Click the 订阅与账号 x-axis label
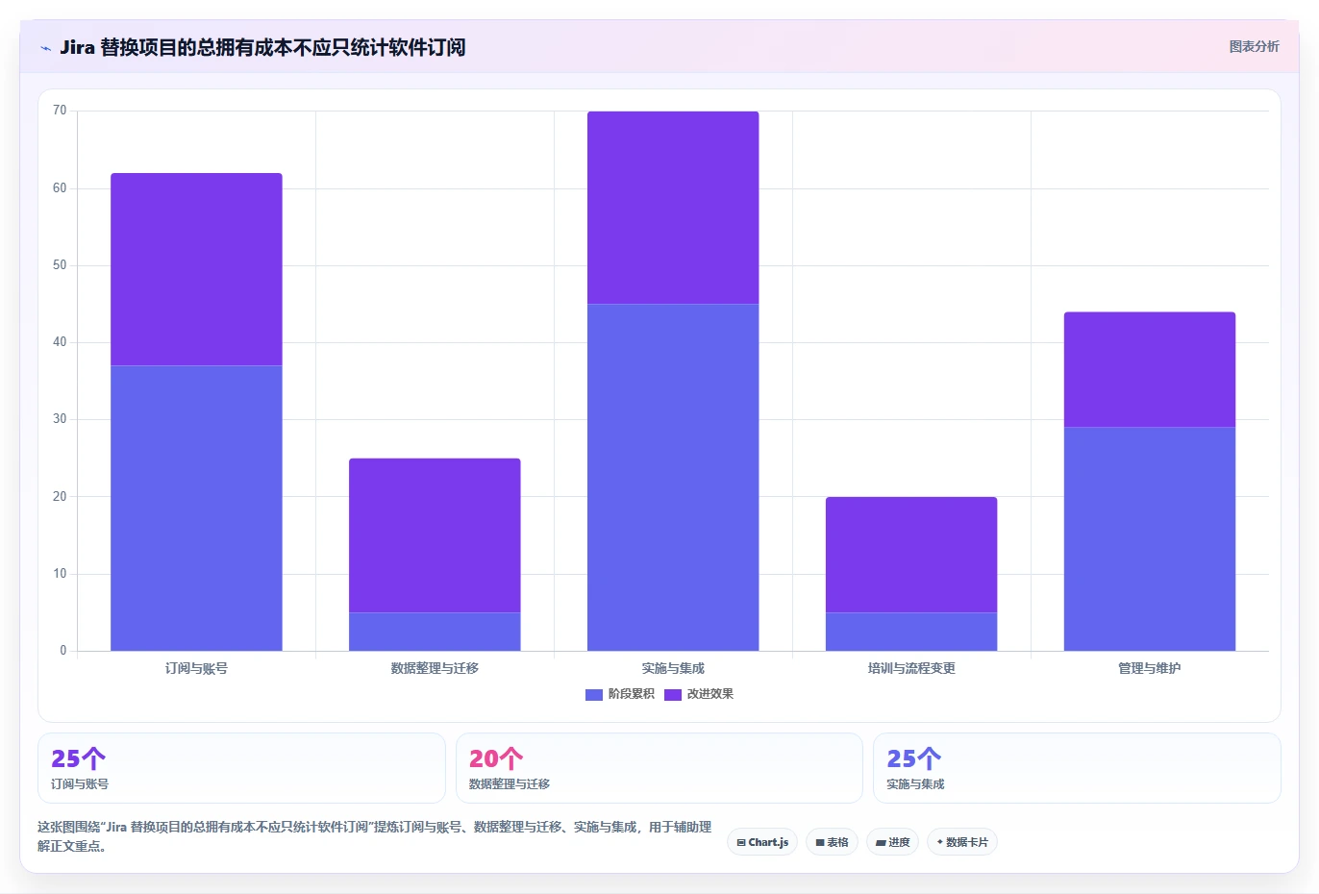The width and height of the screenshot is (1319, 894). tap(196, 668)
